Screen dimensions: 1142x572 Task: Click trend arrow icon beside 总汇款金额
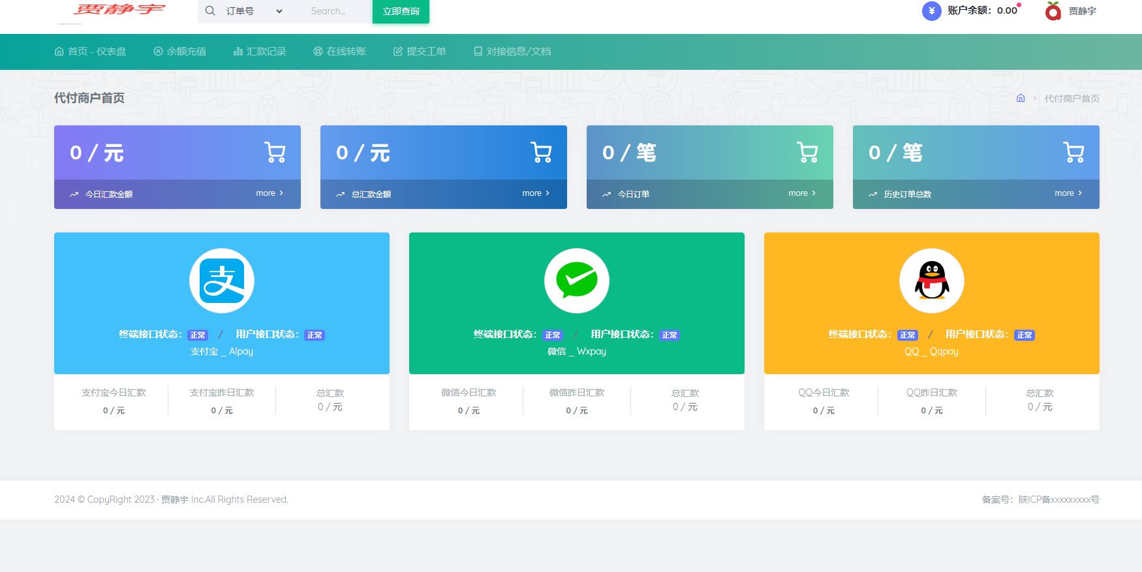(340, 195)
